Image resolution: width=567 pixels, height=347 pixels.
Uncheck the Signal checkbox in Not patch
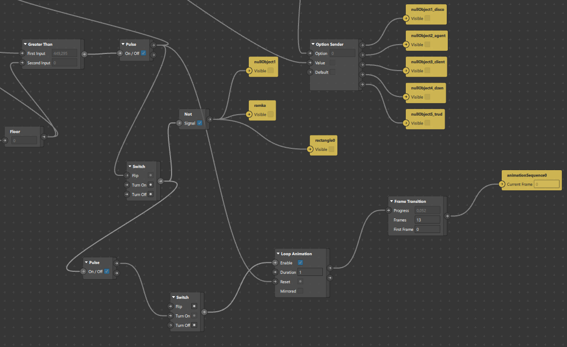(x=200, y=123)
